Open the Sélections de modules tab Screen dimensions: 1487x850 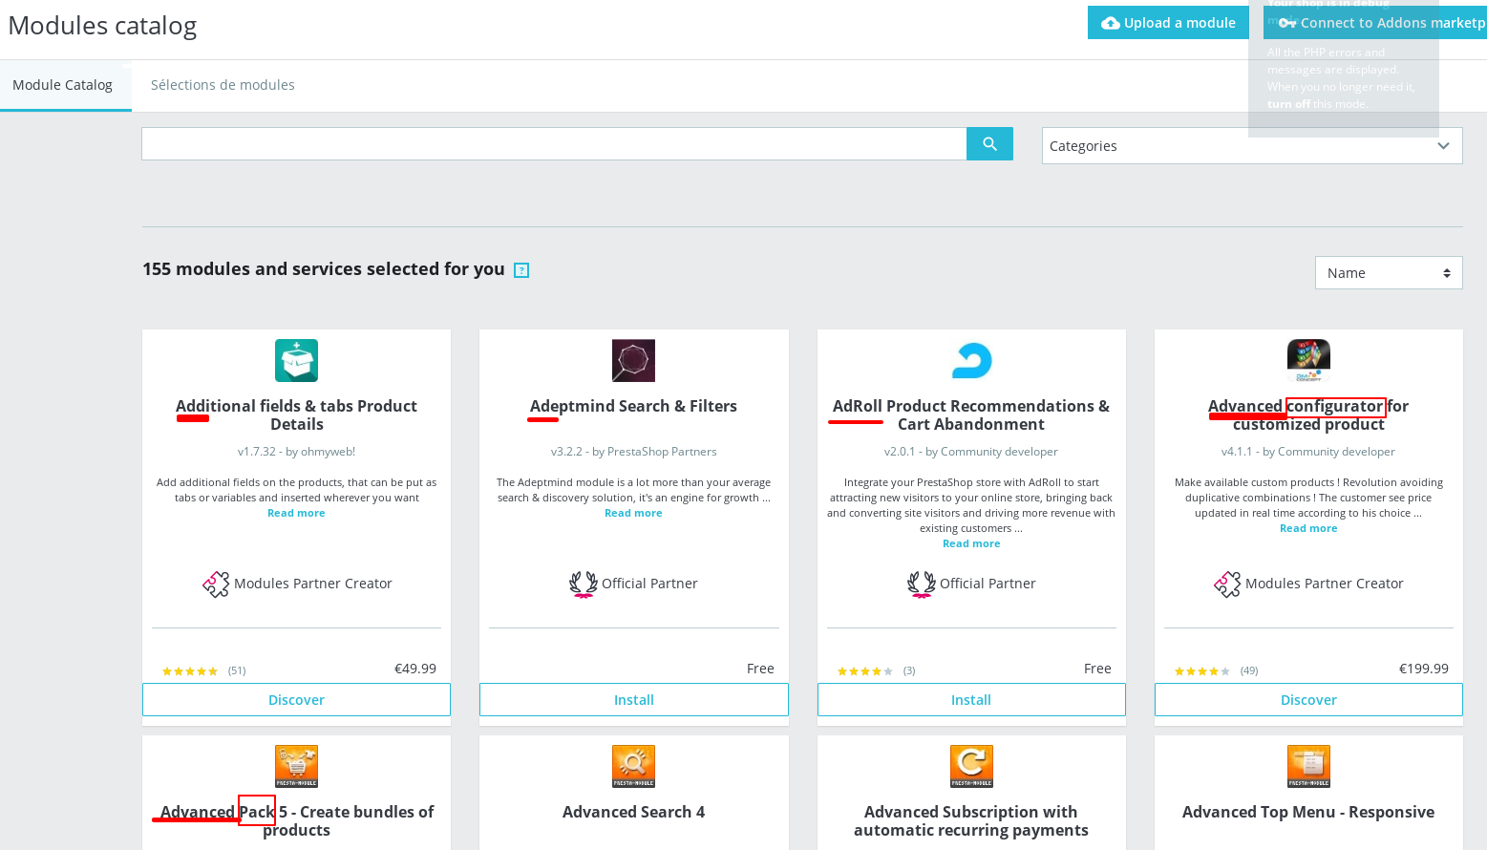[x=223, y=85]
